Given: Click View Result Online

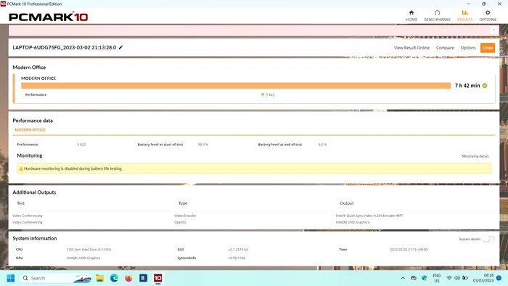Looking at the screenshot, I should tap(411, 48).
